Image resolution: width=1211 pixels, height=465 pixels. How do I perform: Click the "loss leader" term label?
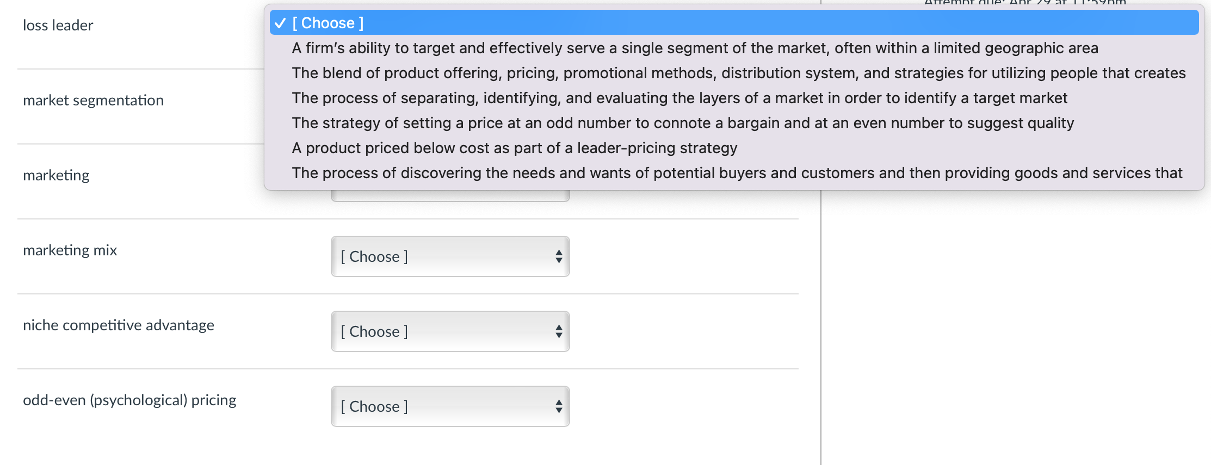coord(58,26)
